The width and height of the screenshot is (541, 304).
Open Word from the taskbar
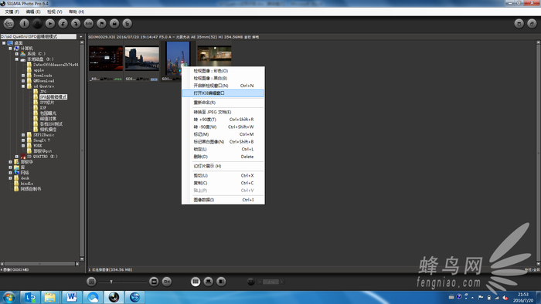click(x=71, y=297)
